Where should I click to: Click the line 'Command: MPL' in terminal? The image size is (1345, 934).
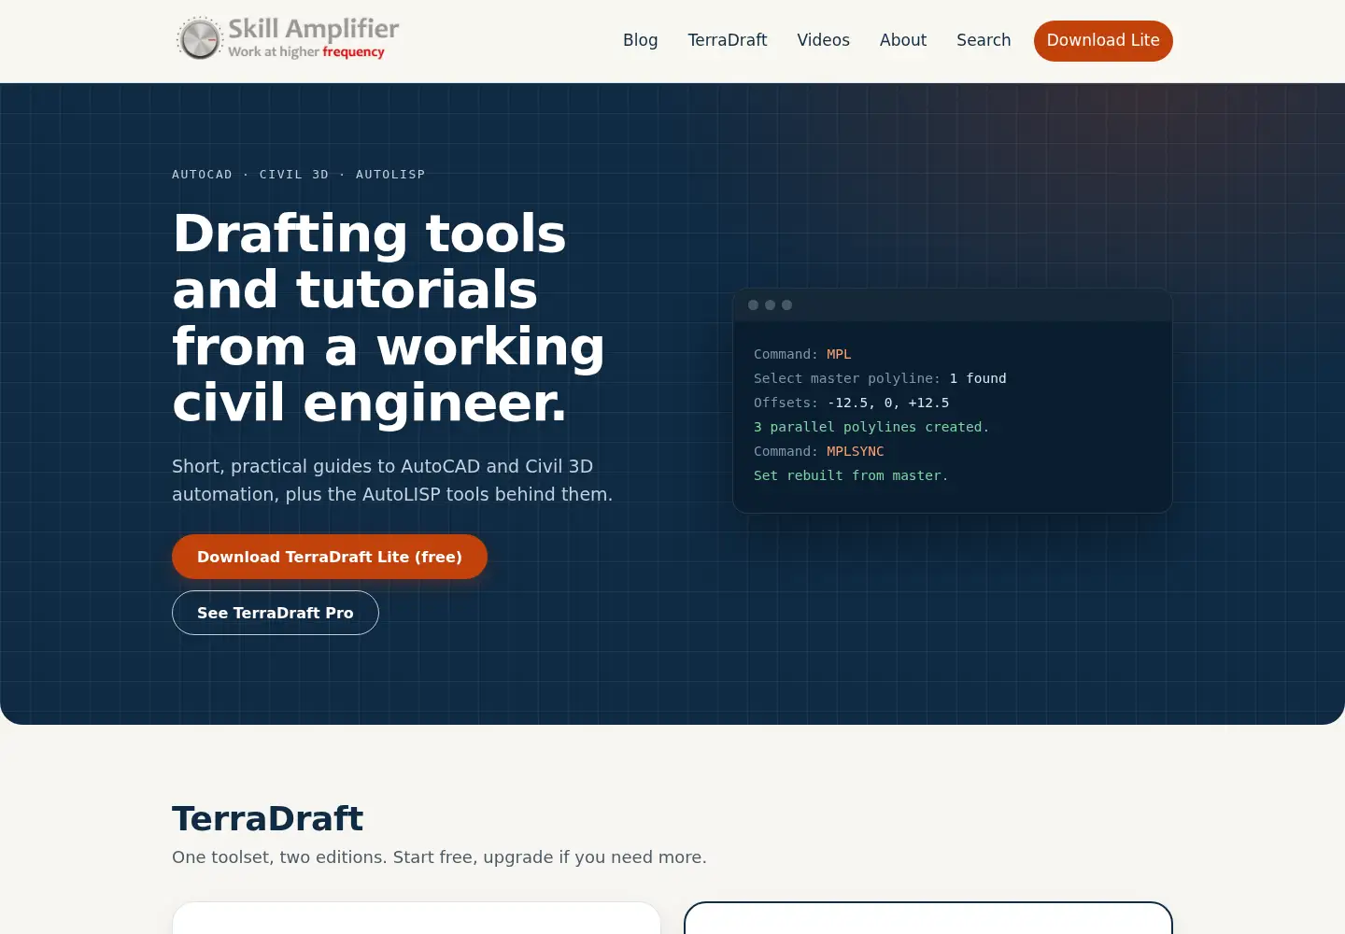(802, 354)
